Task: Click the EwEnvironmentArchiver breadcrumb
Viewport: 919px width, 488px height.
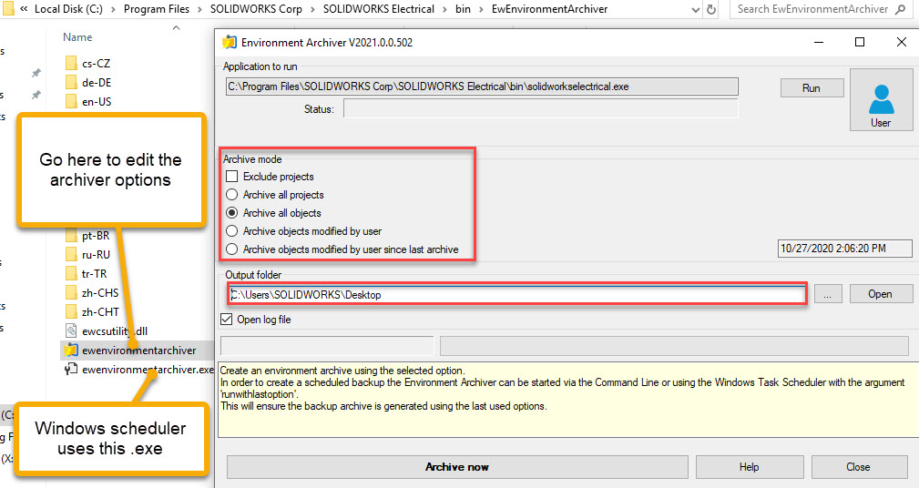Action: click(550, 9)
